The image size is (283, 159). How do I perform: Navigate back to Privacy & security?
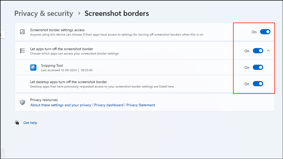43,13
